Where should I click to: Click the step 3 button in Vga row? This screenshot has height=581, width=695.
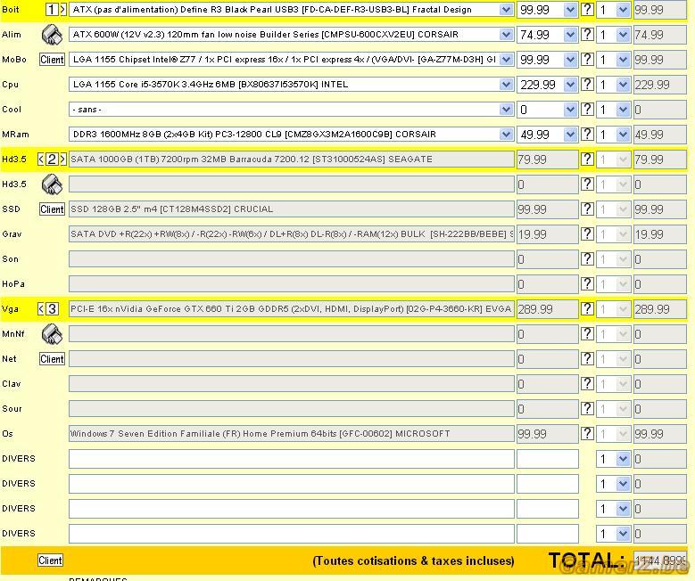52,308
